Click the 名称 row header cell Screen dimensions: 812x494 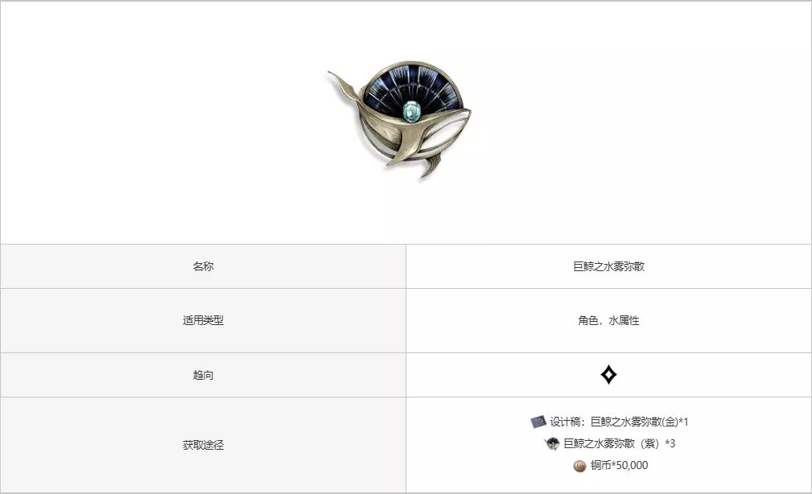(203, 266)
